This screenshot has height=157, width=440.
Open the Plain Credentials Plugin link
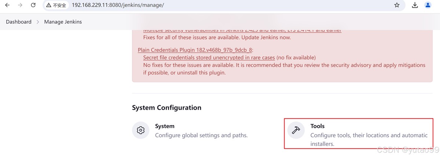click(x=195, y=50)
